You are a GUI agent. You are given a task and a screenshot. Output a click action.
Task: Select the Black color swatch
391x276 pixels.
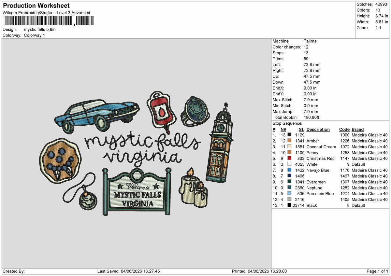(289, 205)
